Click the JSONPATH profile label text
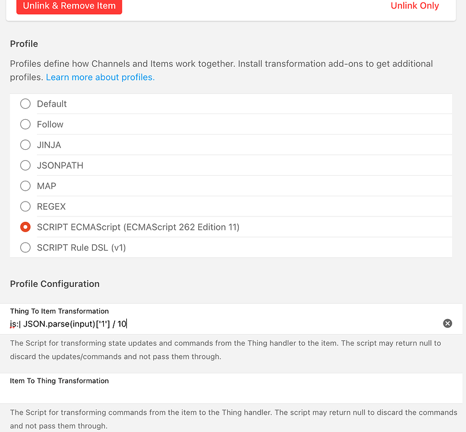Screen dimensions: 466x432 (x=60, y=165)
